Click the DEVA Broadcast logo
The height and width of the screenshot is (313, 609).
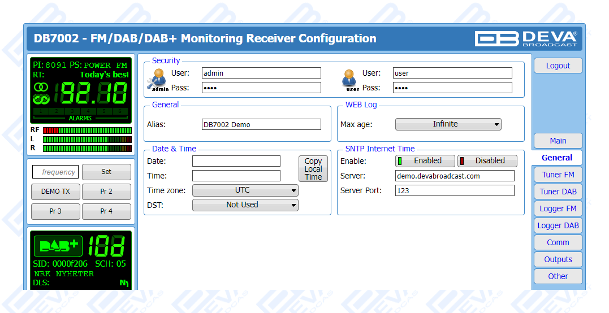(526, 38)
